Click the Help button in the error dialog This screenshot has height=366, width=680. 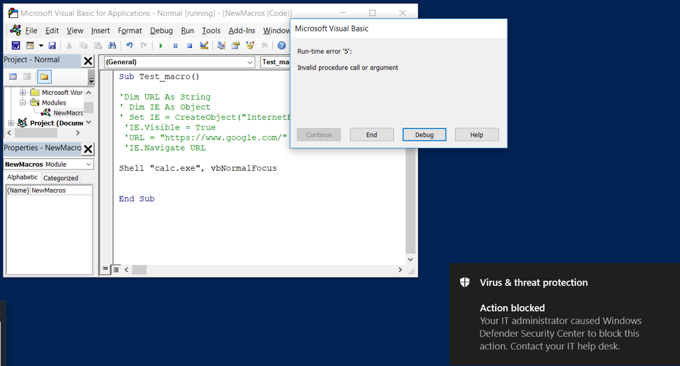pyautogui.click(x=477, y=135)
